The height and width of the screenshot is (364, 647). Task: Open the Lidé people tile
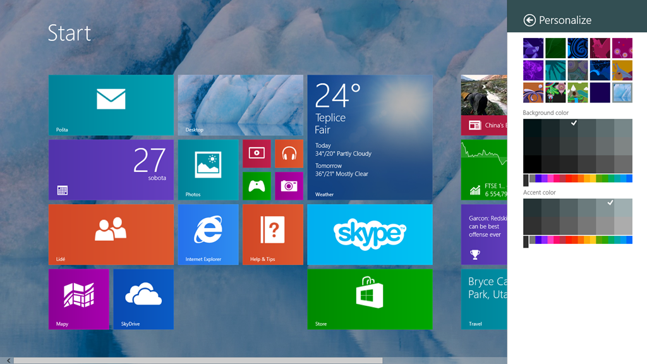tap(111, 234)
